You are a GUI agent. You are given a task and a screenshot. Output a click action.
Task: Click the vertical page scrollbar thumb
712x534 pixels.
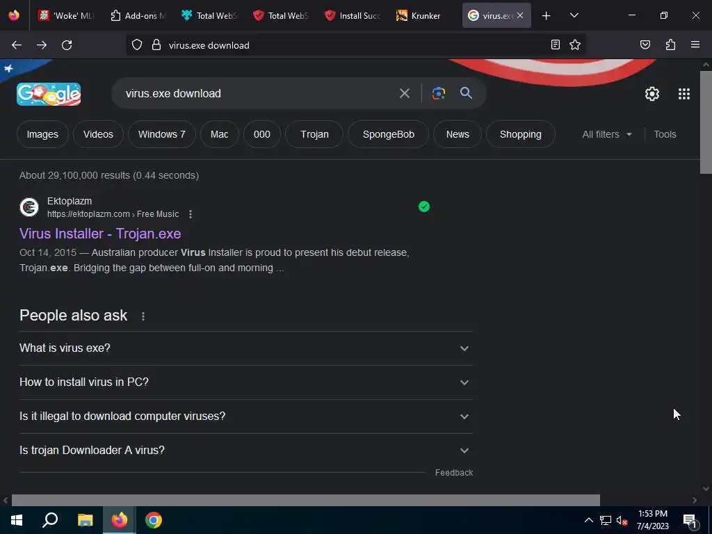(x=706, y=122)
